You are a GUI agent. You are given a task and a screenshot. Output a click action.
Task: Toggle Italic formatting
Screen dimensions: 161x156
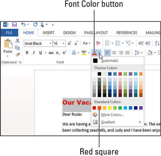[34, 53]
